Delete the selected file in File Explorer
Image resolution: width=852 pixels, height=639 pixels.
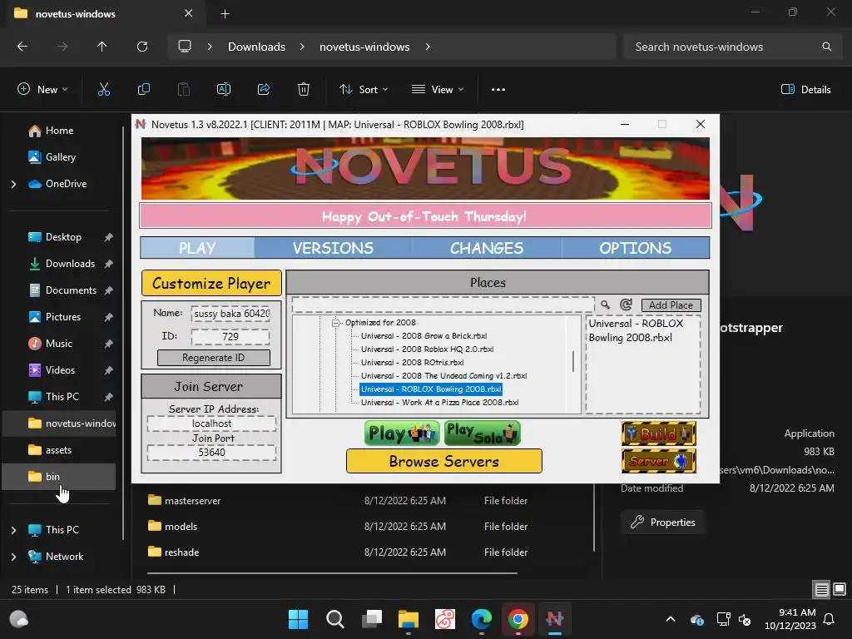click(x=304, y=90)
